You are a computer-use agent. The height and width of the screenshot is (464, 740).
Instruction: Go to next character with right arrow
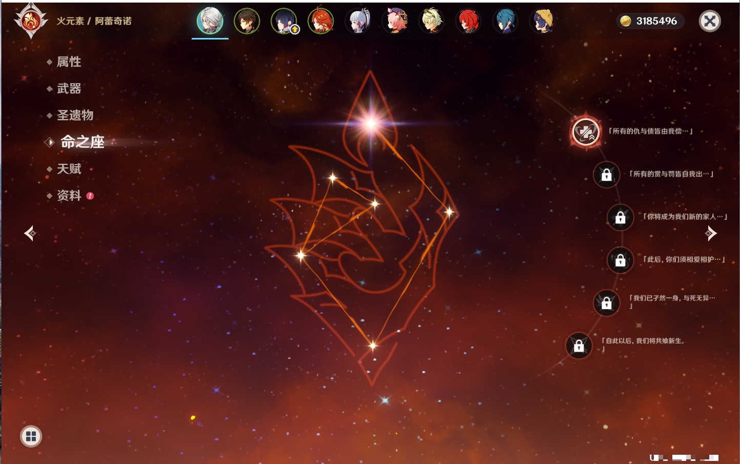coord(711,233)
